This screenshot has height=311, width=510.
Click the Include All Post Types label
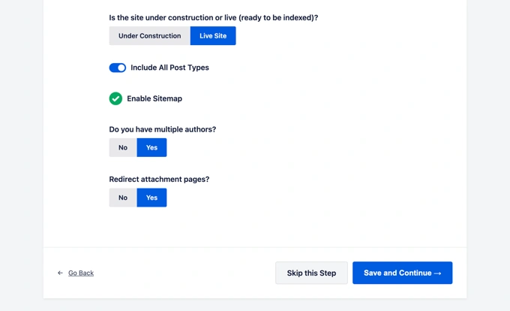(169, 68)
